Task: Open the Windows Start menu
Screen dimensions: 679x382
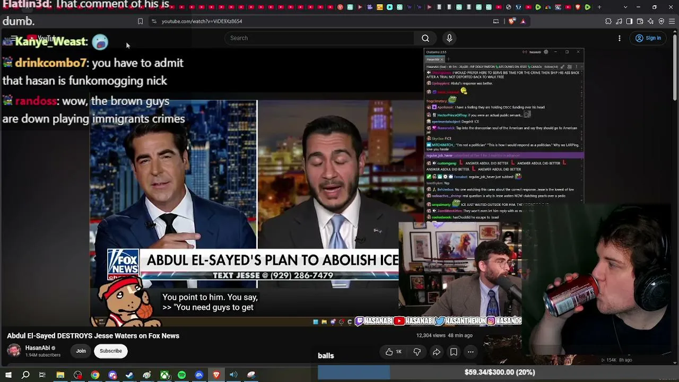Action: (x=8, y=375)
